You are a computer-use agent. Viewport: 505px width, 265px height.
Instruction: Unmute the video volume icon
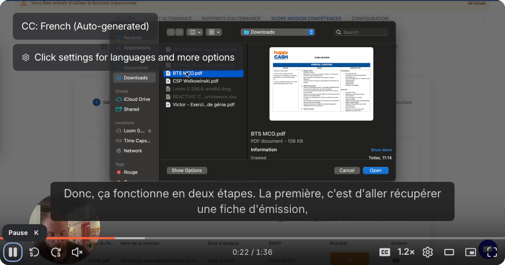pos(77,252)
